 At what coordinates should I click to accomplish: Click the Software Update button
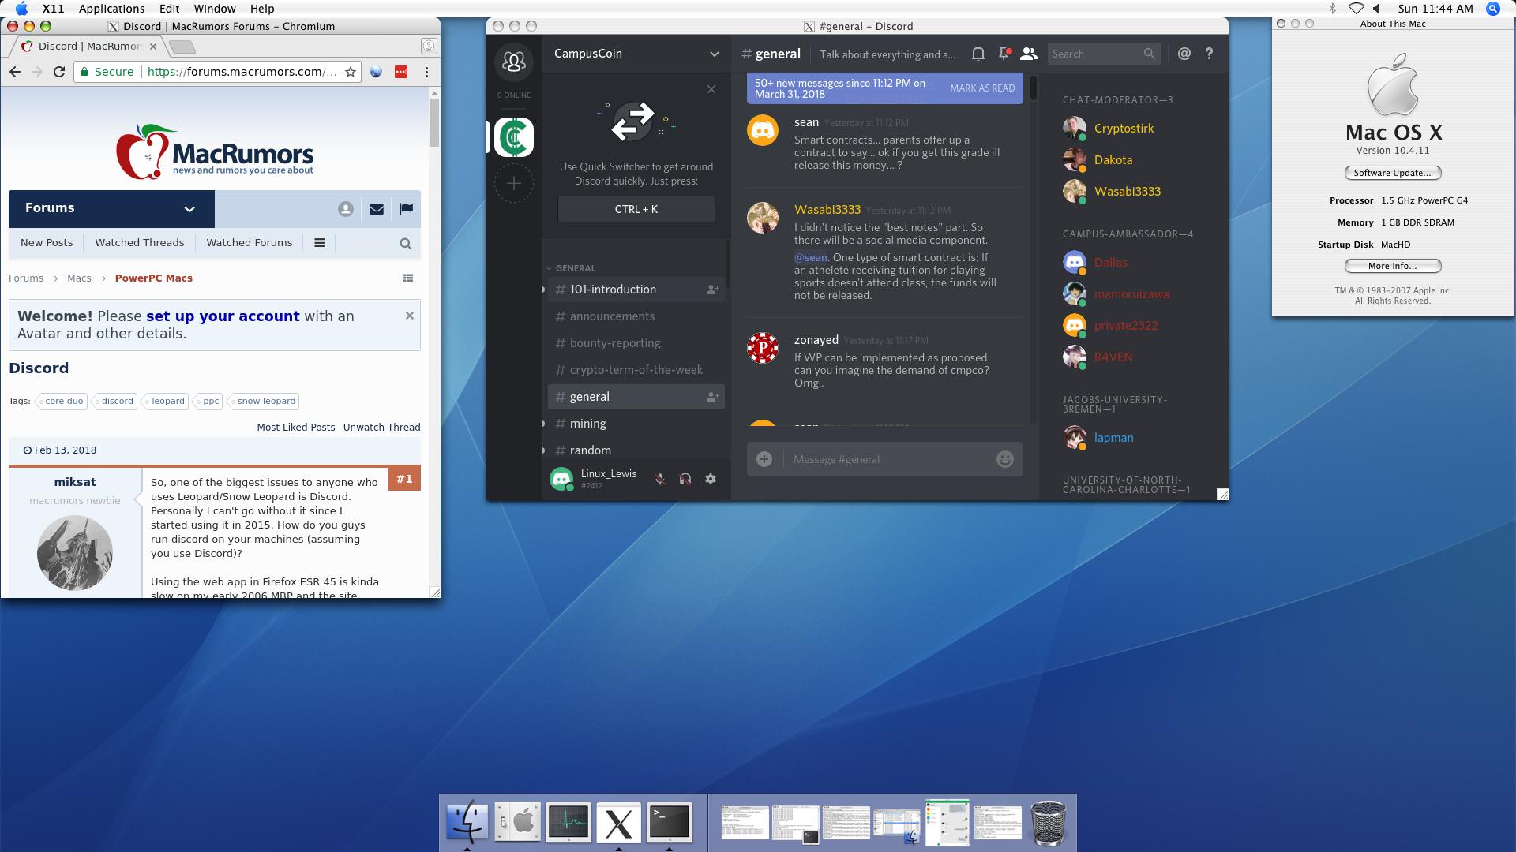coord(1392,173)
